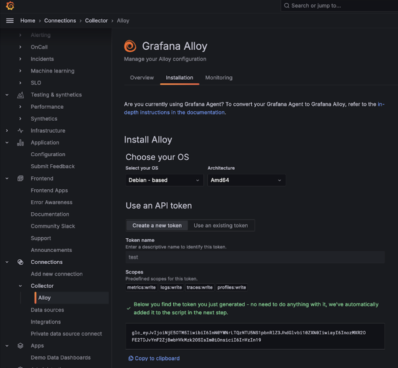398x368 pixels.
Task: Open the 'Select your OS' Debian dropdown
Action: pos(164,180)
